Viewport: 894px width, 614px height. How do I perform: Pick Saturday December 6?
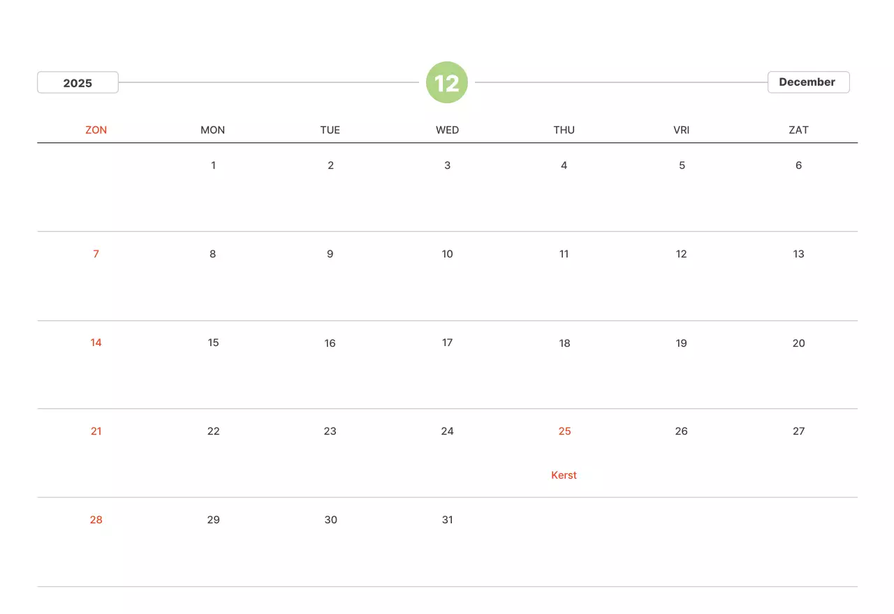798,165
